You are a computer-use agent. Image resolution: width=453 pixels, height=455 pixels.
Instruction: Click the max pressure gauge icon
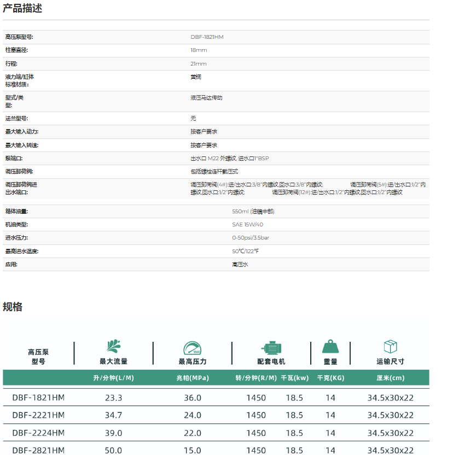click(192, 348)
